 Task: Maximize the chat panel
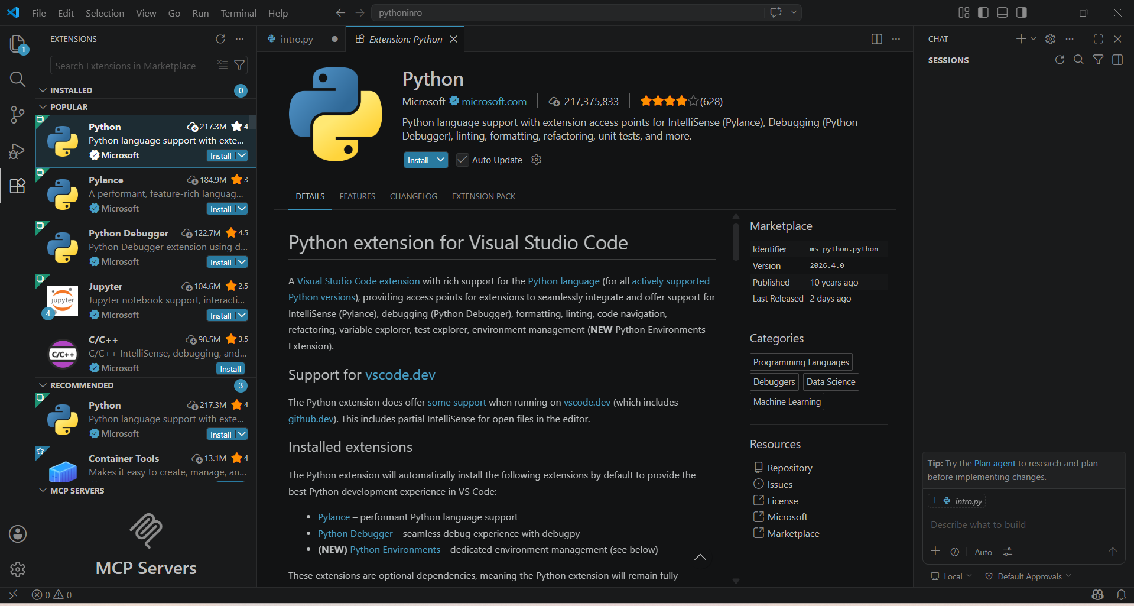point(1099,39)
